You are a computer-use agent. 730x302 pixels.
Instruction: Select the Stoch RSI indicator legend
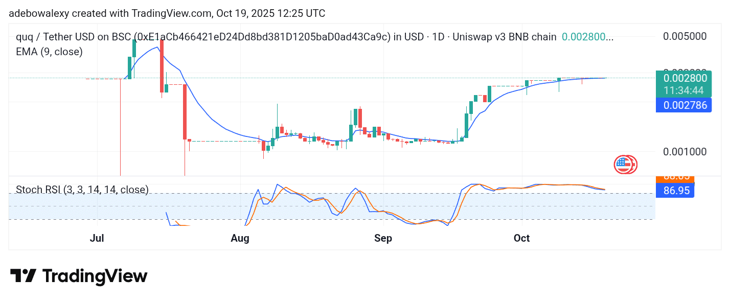click(82, 190)
